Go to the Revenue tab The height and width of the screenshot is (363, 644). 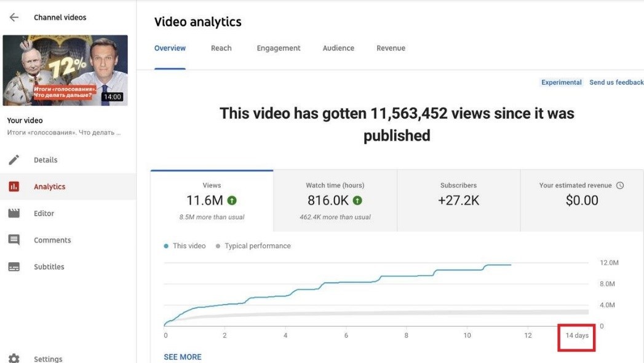[x=391, y=49]
